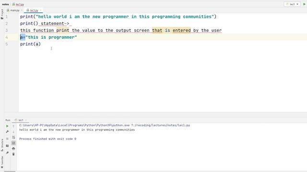The image size is (307, 172).
Task: Click 'Process finished with exit code 0'
Action: pos(47,139)
